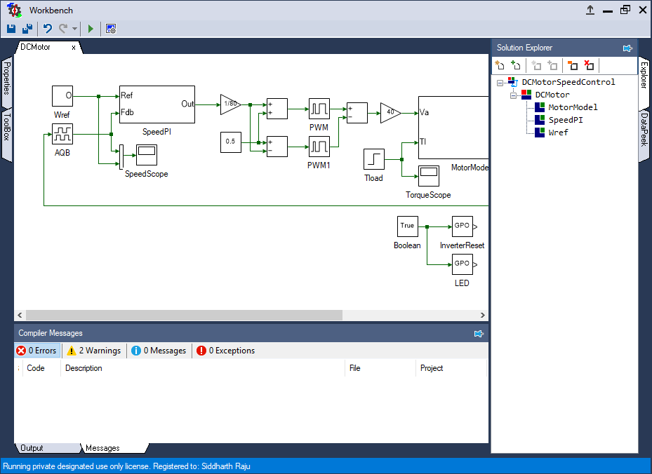This screenshot has width=652, height=474.
Task: Select the TorqueScope block
Action: coord(429,176)
